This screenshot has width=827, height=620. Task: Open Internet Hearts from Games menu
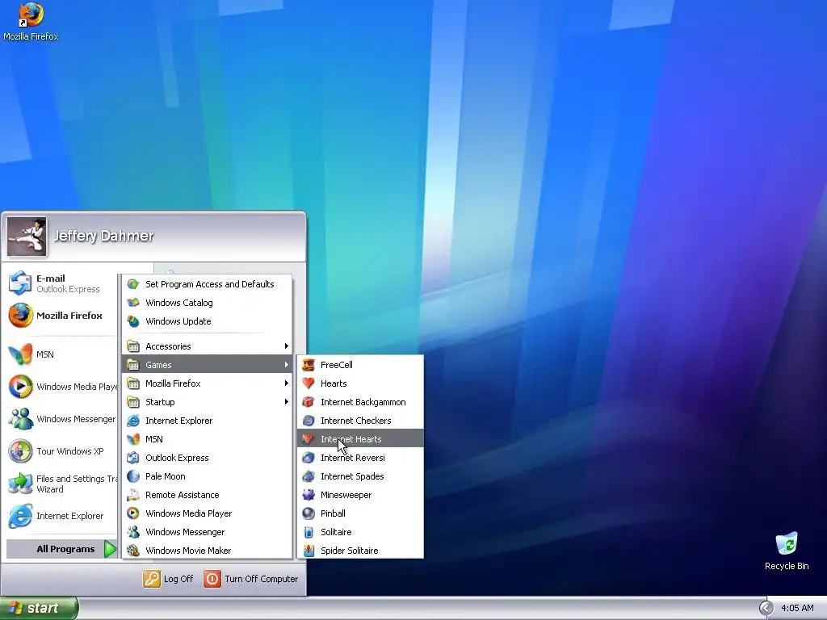coord(360,439)
